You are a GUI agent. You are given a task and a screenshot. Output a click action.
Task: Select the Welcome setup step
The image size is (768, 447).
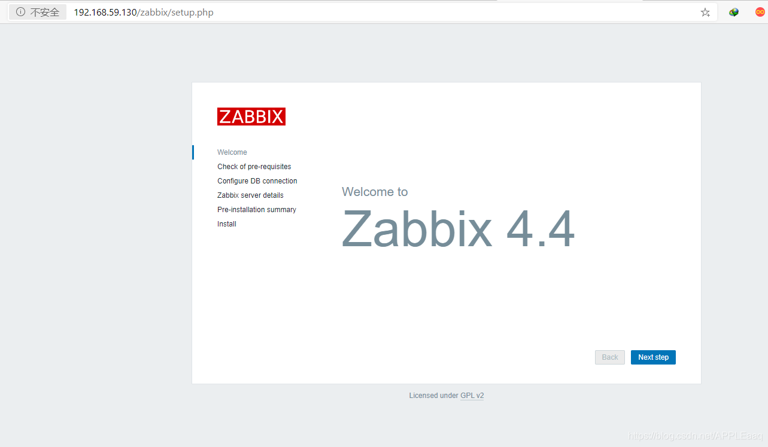[x=232, y=152]
